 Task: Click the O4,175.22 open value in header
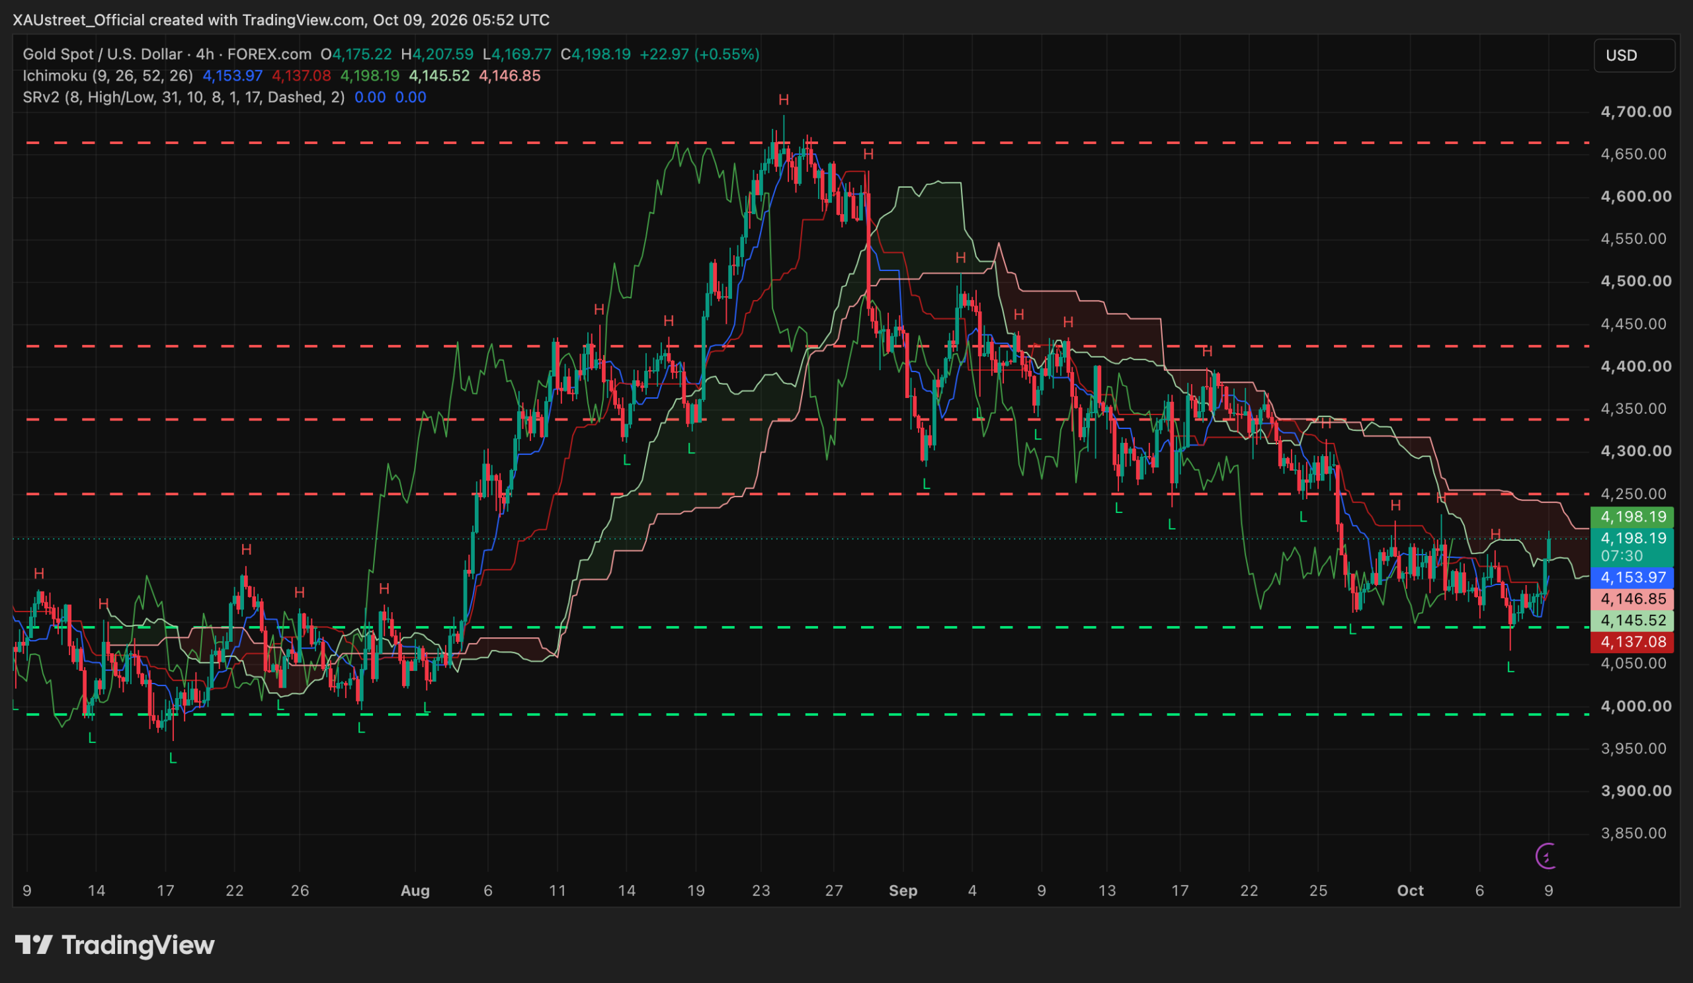click(356, 54)
